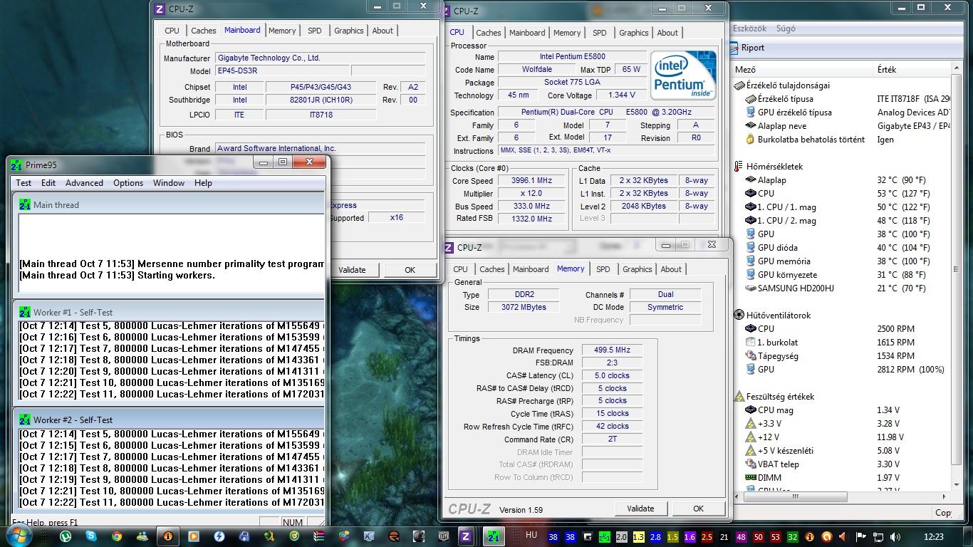Open the Edit menu in Prime95

point(48,183)
